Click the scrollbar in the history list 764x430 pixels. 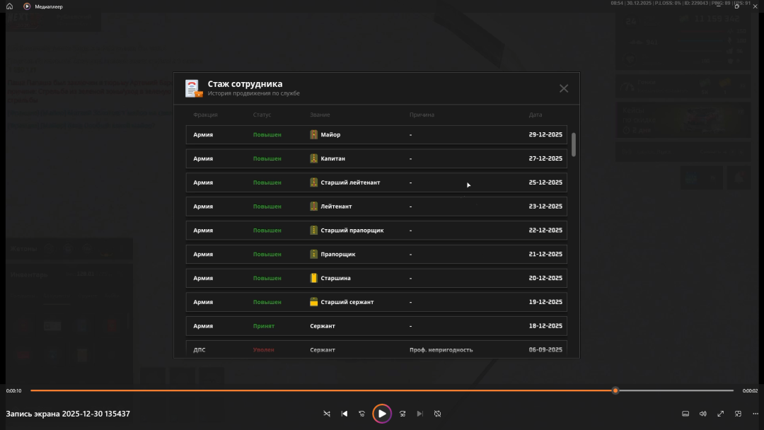tap(574, 144)
